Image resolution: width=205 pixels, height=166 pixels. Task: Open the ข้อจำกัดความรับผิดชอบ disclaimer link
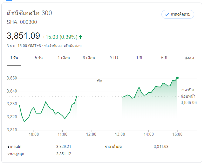63,46
